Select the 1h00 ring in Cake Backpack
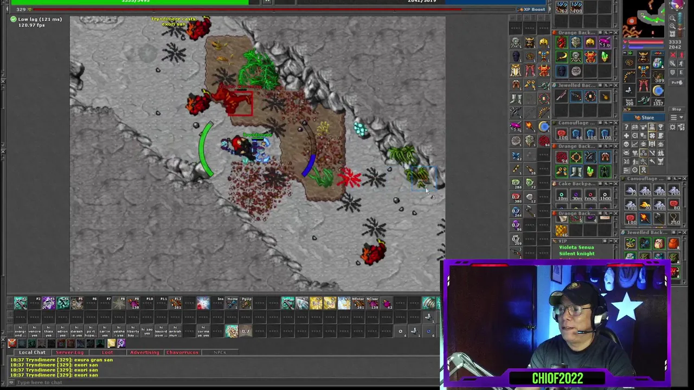The image size is (694, 390). pyautogui.click(x=605, y=196)
